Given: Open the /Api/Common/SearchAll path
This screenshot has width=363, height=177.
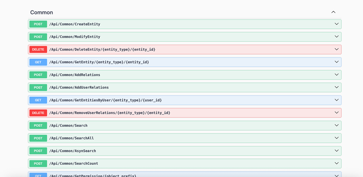Looking at the screenshot, I should (x=71, y=138).
